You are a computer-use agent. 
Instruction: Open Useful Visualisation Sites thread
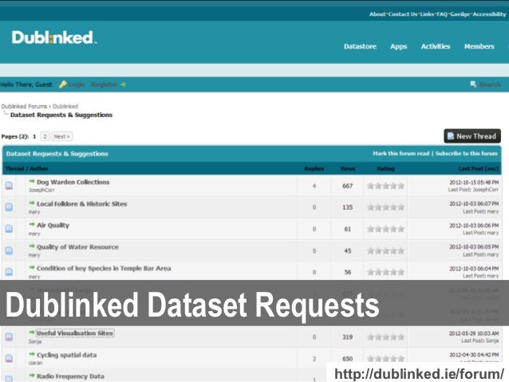coord(75,333)
